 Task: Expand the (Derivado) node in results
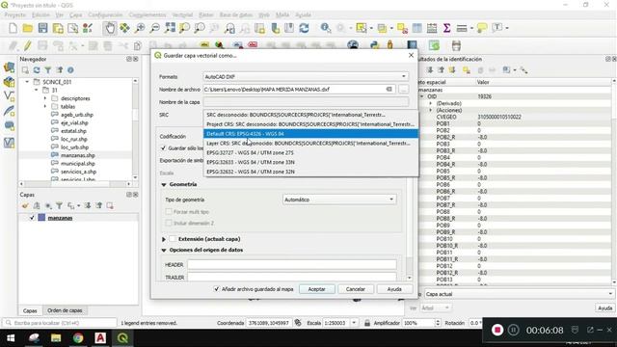(x=431, y=103)
